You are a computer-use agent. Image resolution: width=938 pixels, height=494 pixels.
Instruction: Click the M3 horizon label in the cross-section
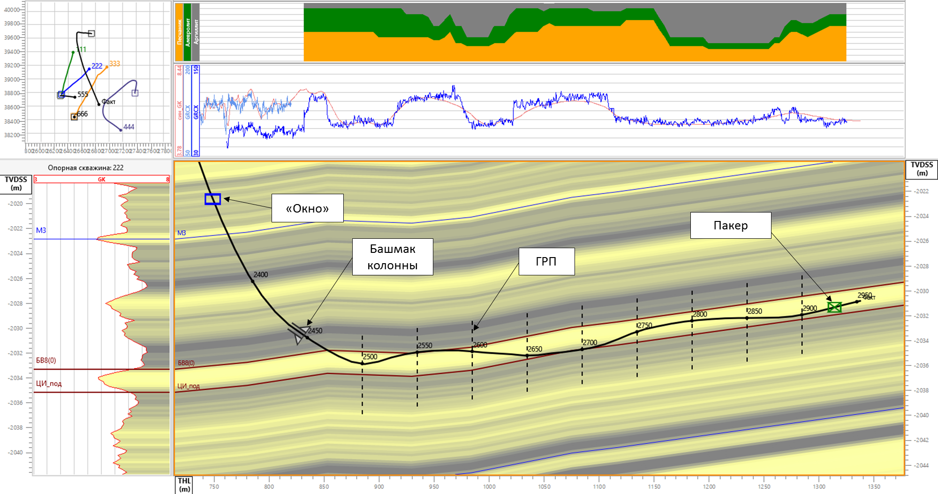[182, 233]
